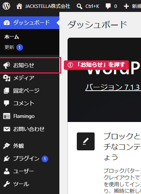Viewport: 141px width, 194px height.
Task: Open JACKSTELLA株式会社 site link
Action: [x=47, y=6]
